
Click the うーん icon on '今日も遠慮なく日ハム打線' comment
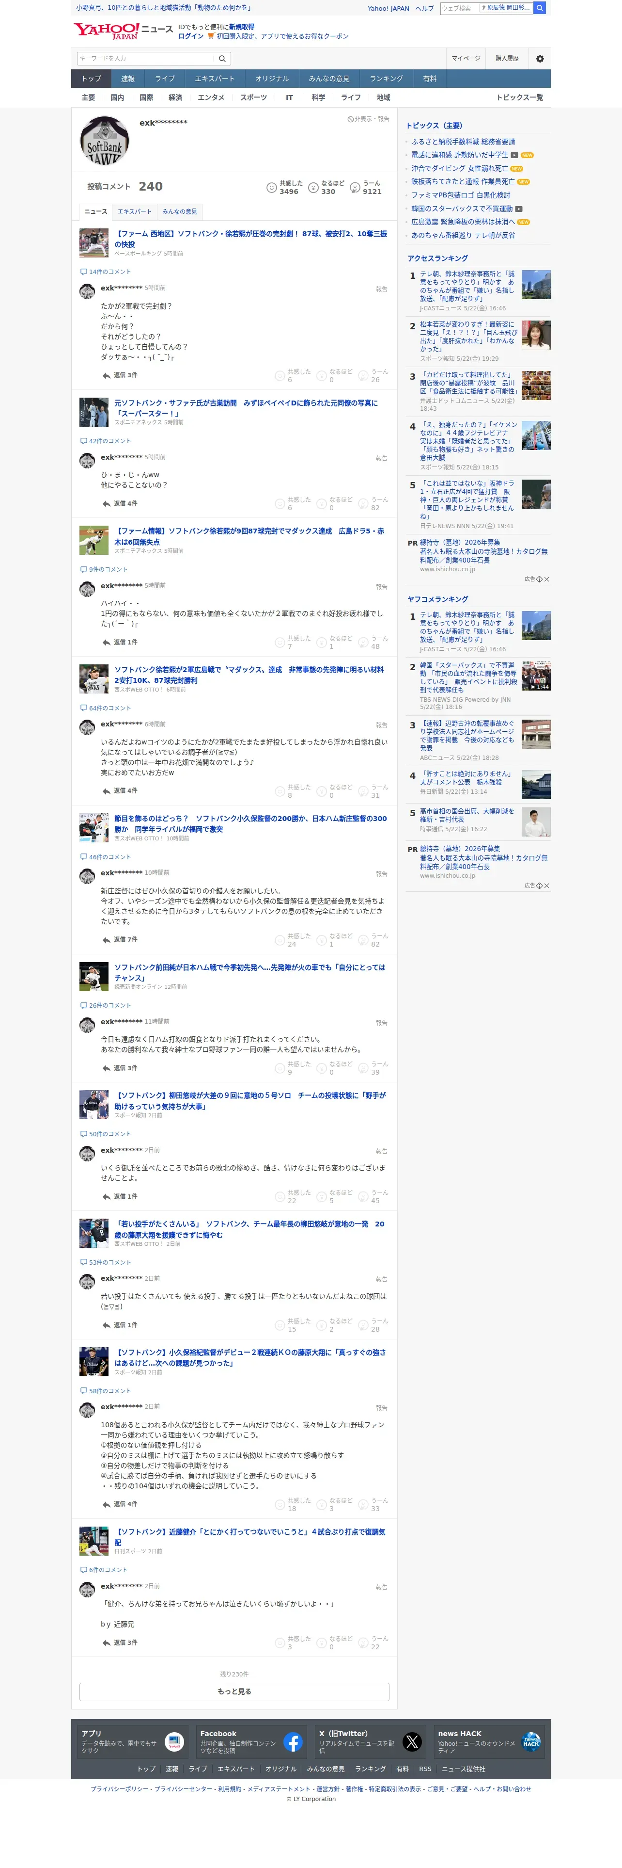pyautogui.click(x=363, y=1068)
